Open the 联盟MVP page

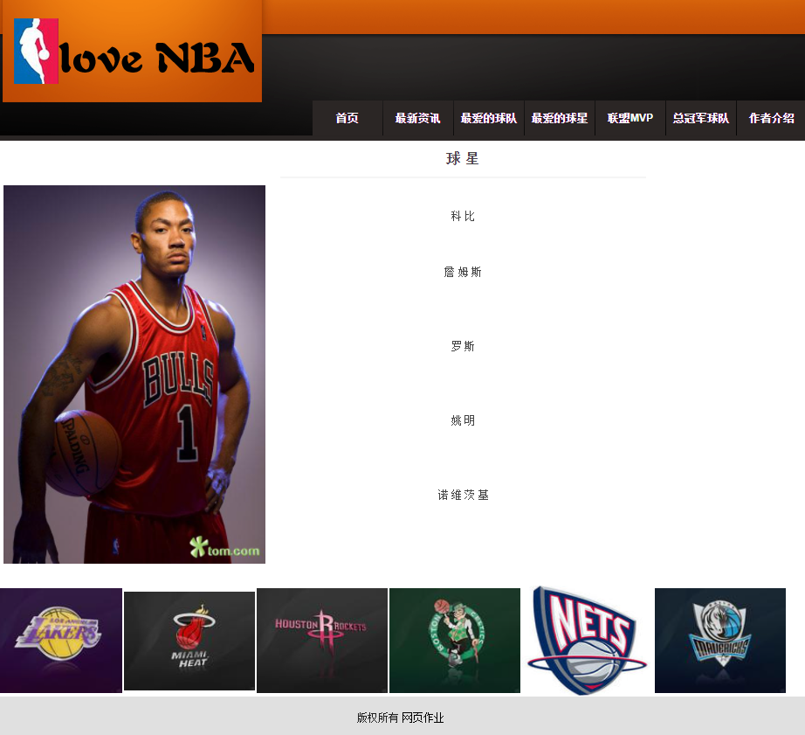(x=630, y=118)
